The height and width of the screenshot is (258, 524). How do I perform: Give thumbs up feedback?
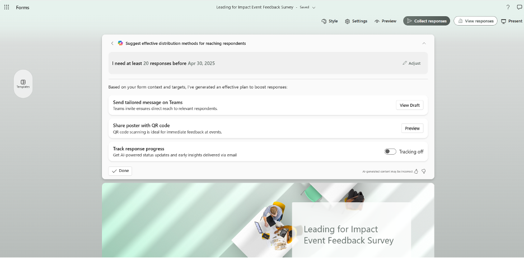pyautogui.click(x=416, y=171)
